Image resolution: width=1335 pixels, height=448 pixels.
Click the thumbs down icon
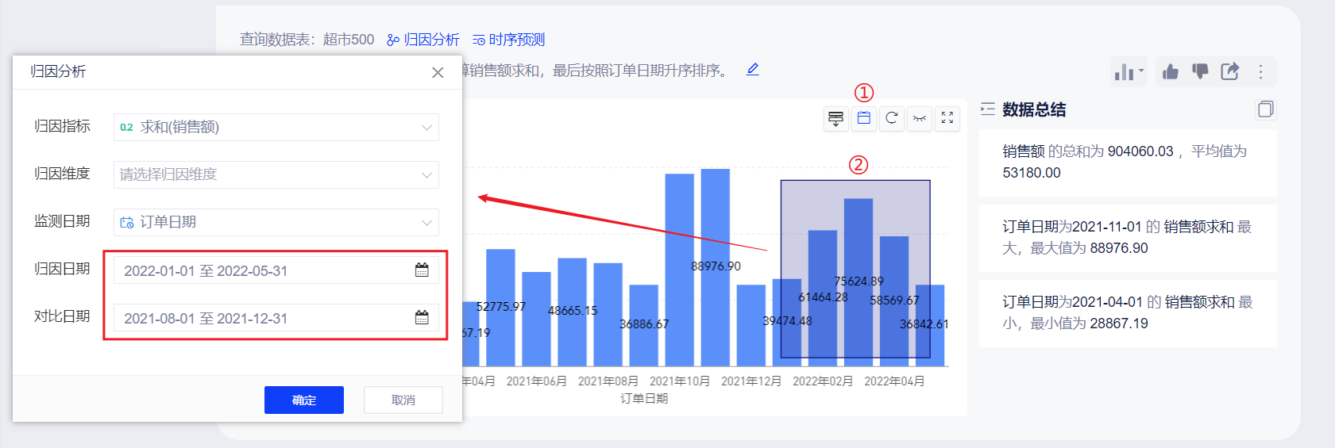coord(1200,71)
